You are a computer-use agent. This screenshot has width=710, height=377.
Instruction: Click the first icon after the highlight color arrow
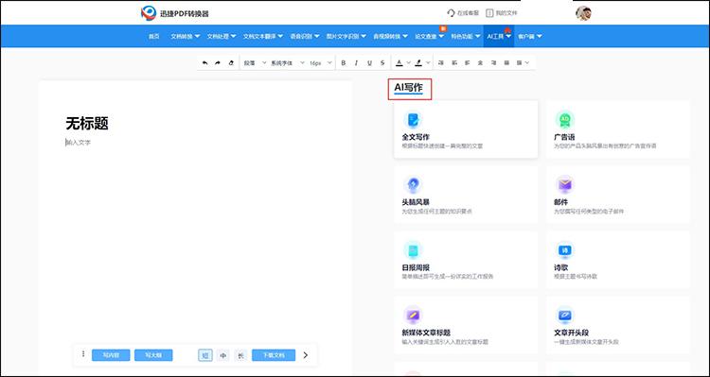(x=441, y=62)
